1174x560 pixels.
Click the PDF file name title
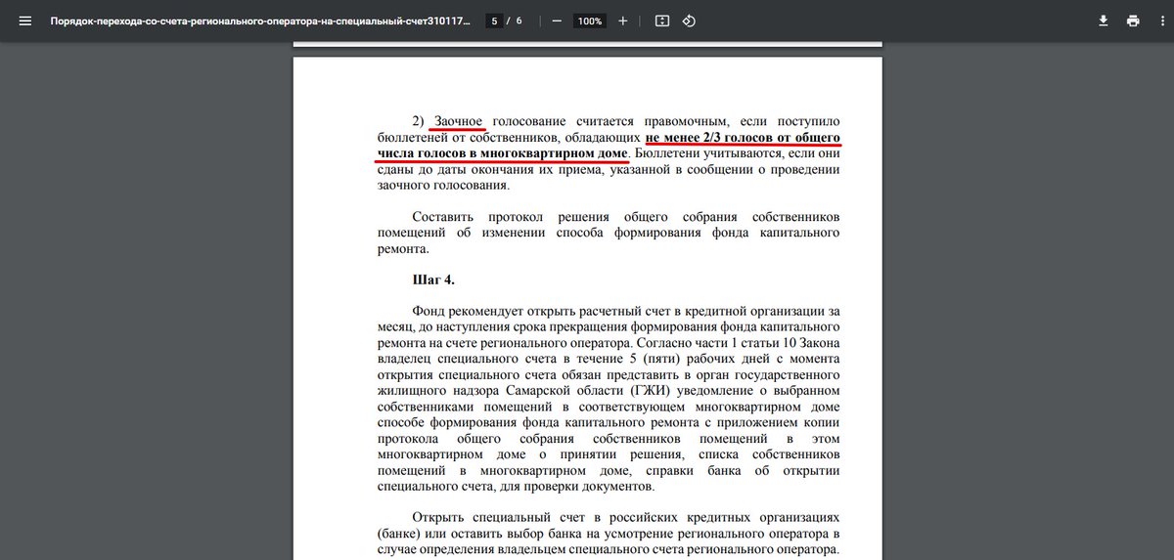pos(260,21)
